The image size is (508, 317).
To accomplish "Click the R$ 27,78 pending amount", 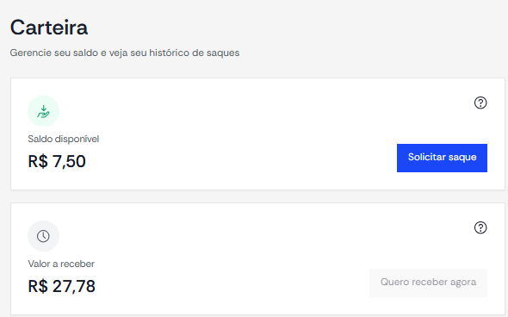I will [x=61, y=286].
